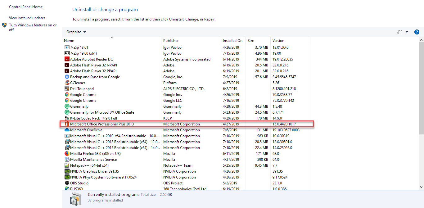Select the 'OBS Project' publisher cell
The image size is (424, 208).
click(173, 183)
